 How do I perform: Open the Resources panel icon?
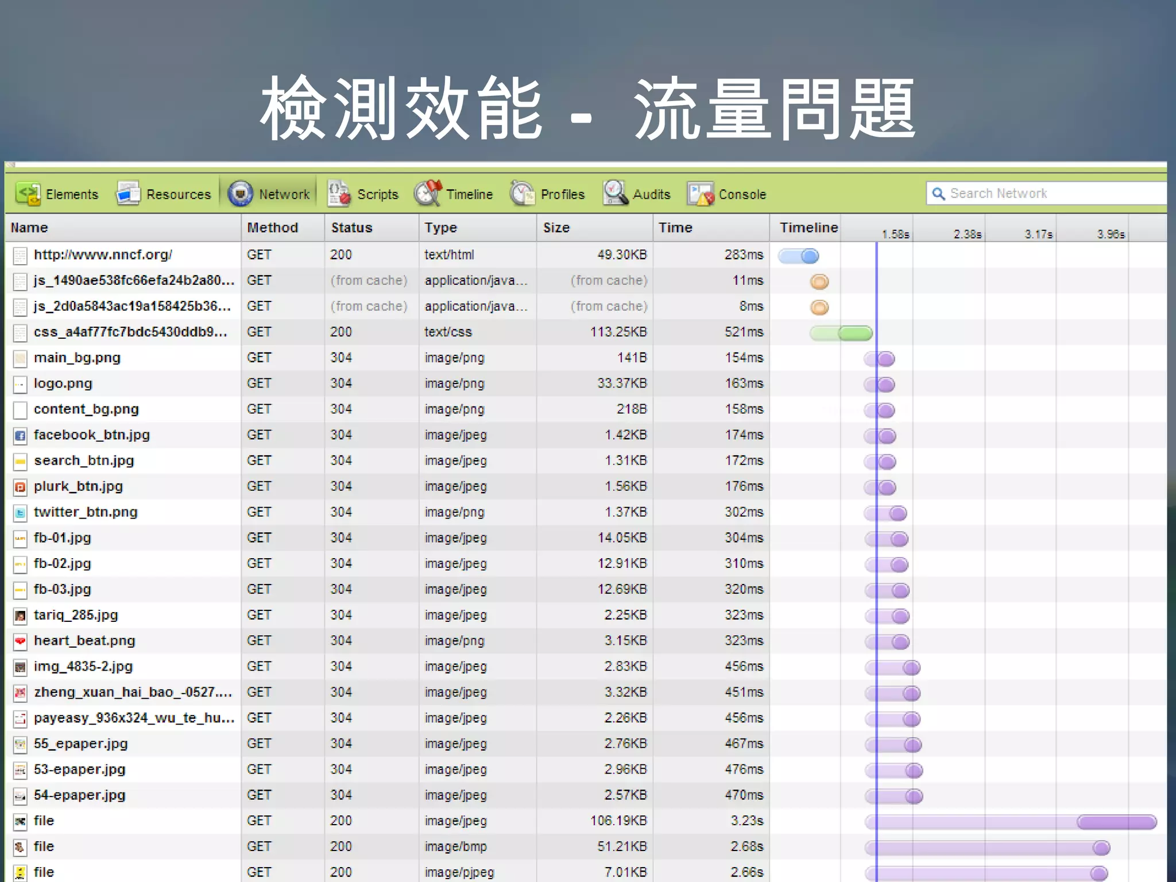pyautogui.click(x=128, y=194)
